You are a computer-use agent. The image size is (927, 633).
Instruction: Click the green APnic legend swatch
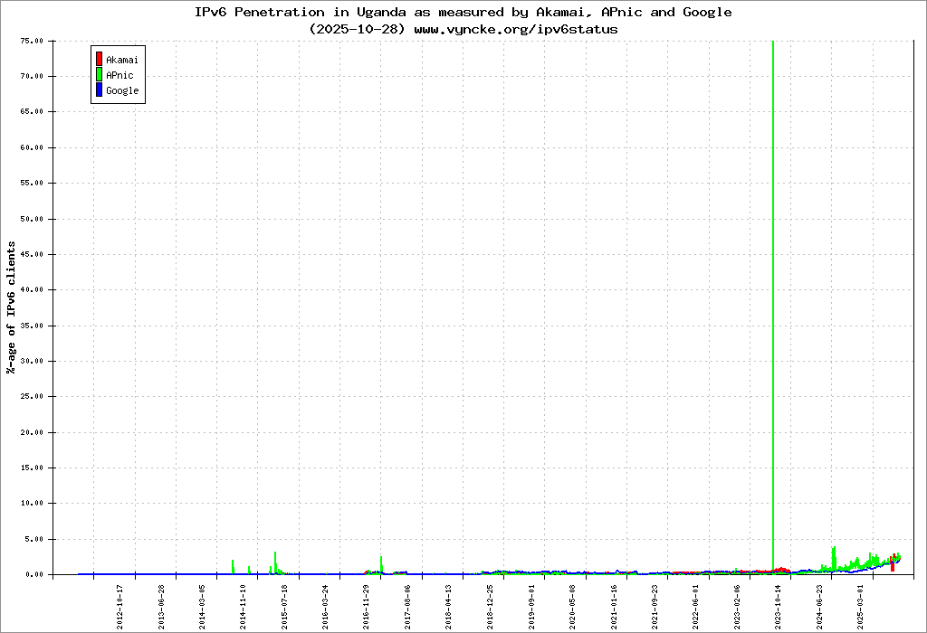(x=99, y=75)
